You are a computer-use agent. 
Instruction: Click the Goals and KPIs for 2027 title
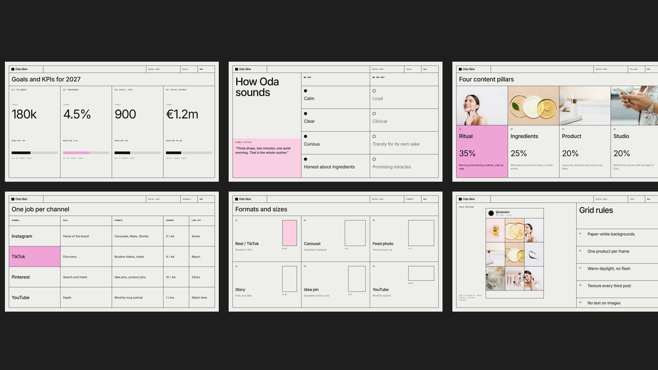click(46, 79)
